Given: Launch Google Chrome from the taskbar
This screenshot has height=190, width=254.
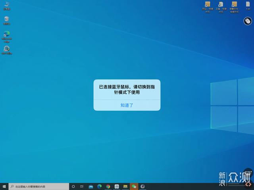Looking at the screenshot, I should (108, 186).
